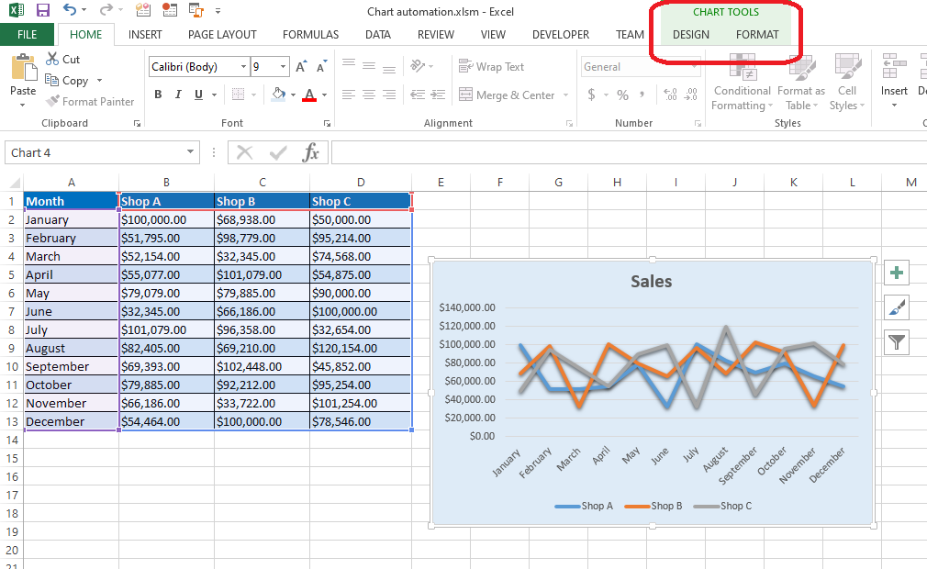Click the Increase Decimal icon

669,94
